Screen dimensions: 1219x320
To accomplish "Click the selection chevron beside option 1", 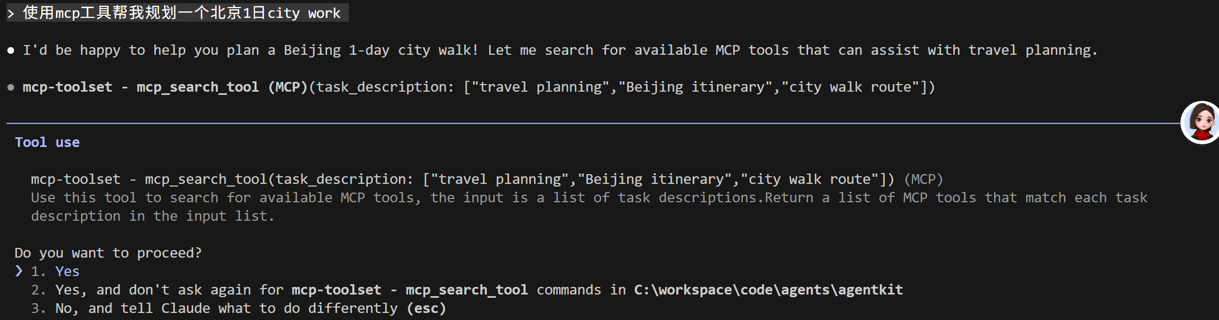I will (x=19, y=271).
